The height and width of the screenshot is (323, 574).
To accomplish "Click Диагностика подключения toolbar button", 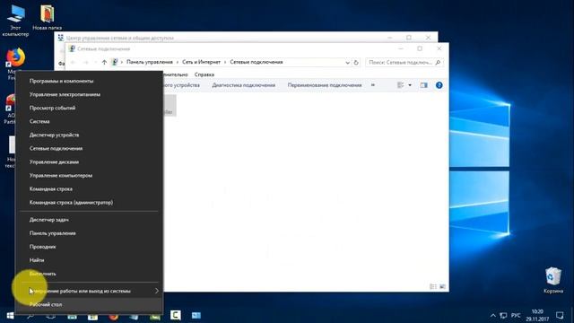I will tap(243, 85).
